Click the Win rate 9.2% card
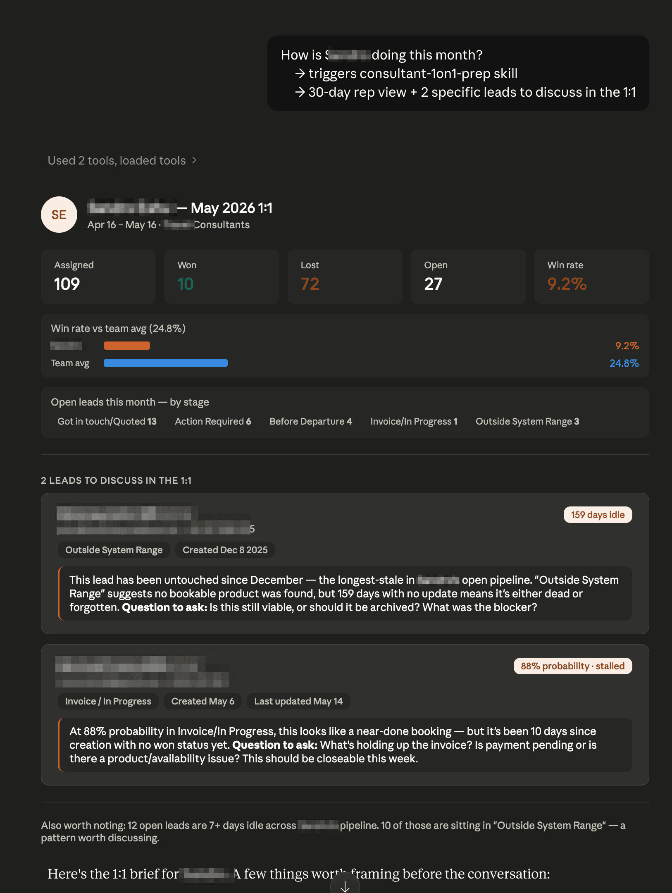The height and width of the screenshot is (893, 672). click(591, 277)
